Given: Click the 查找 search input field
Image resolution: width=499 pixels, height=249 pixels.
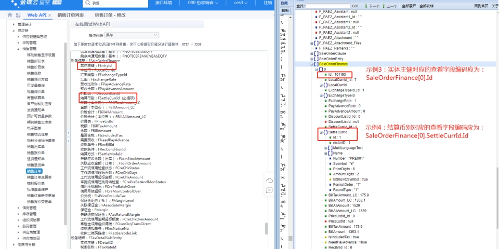Looking at the screenshot, I should [328, 6].
